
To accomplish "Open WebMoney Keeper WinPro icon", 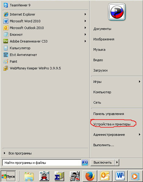I will point(6,68).
